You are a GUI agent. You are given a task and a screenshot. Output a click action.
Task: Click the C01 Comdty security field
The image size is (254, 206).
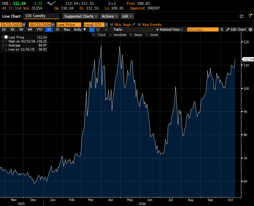41,16
